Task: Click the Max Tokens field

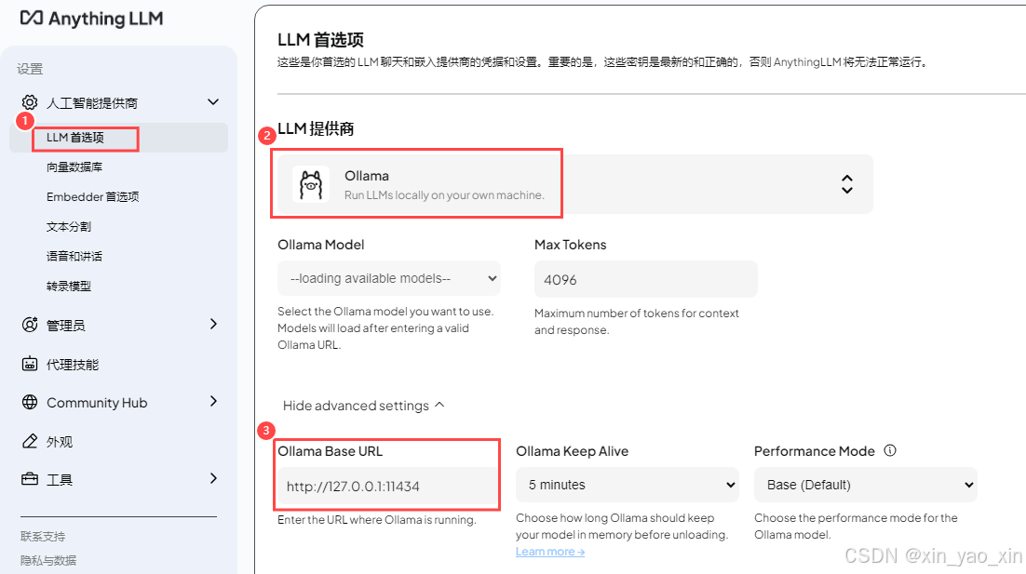Action: (646, 279)
